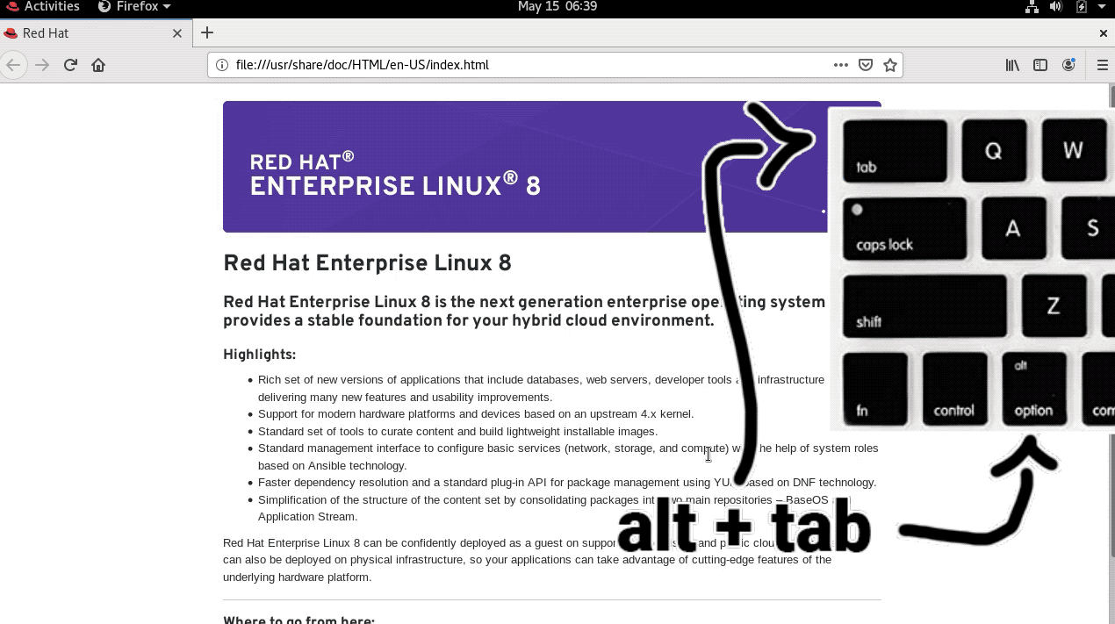Click the browser back arrow
Screen dimensions: 1115x624
13,65
